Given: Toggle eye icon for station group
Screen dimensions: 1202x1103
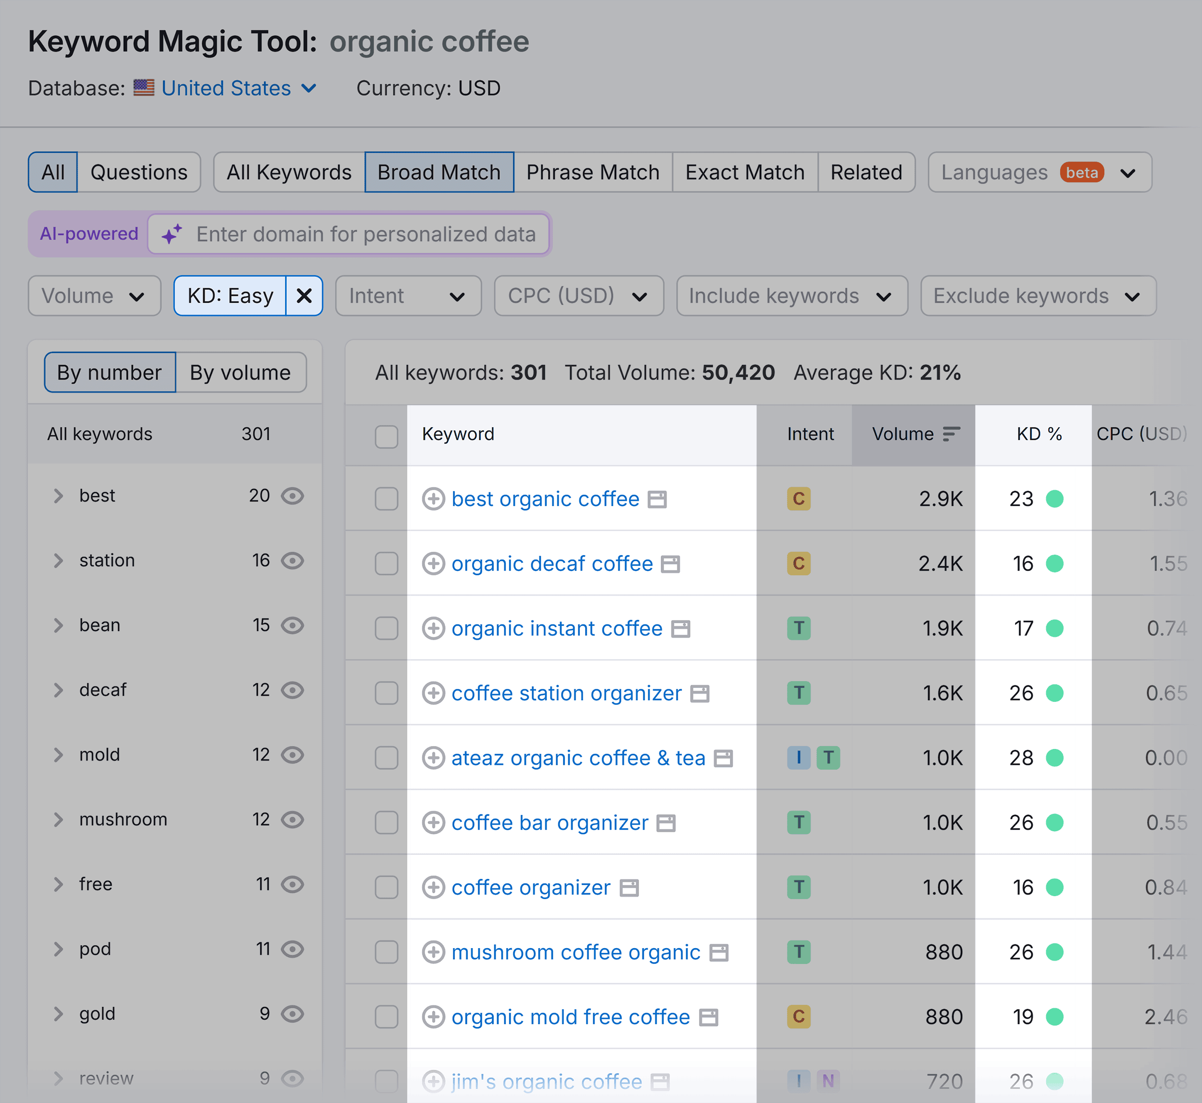Looking at the screenshot, I should (292, 560).
